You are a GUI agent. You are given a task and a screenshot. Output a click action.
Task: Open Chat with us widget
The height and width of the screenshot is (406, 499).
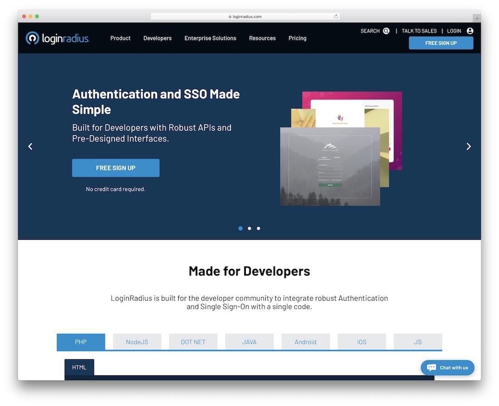pyautogui.click(x=447, y=367)
